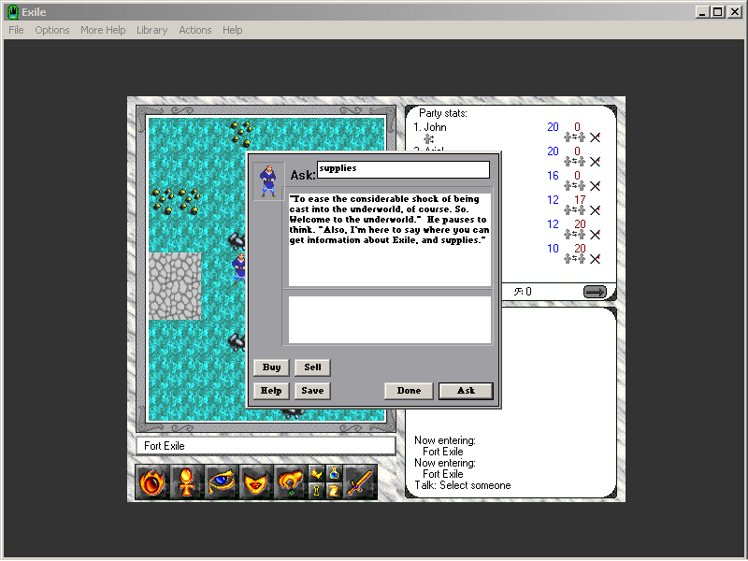This screenshot has height=561, width=748.
Task: Click the NPC response text box
Action: tap(390, 240)
